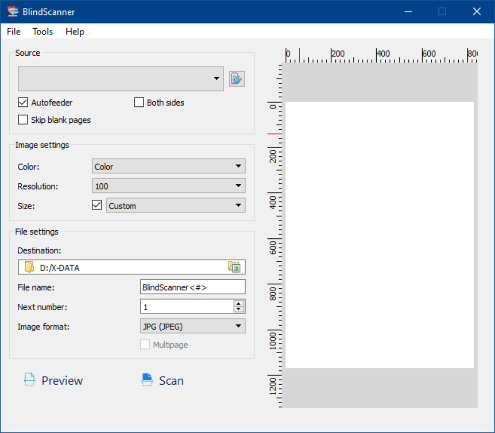This screenshot has width=495, height=433.
Task: Increase Next number with up arrow
Action: [239, 303]
